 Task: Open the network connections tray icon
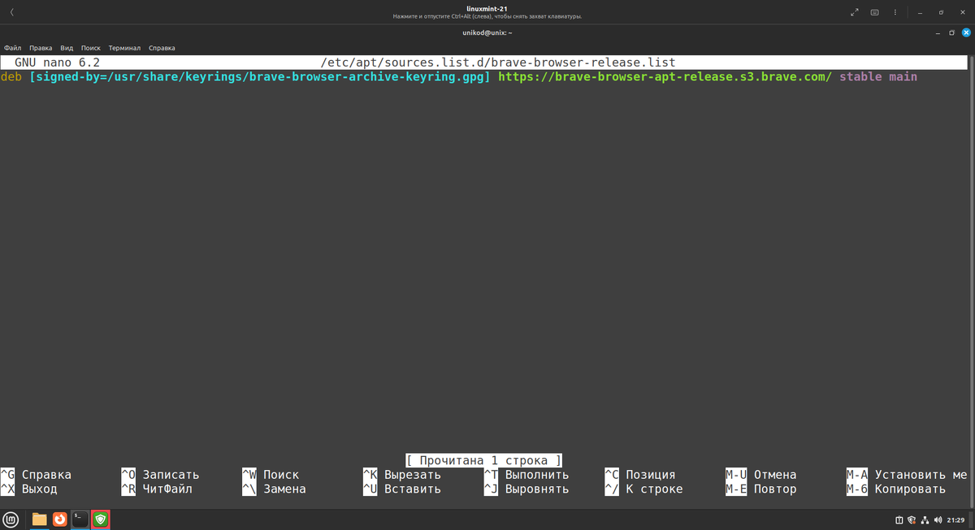[x=925, y=519]
